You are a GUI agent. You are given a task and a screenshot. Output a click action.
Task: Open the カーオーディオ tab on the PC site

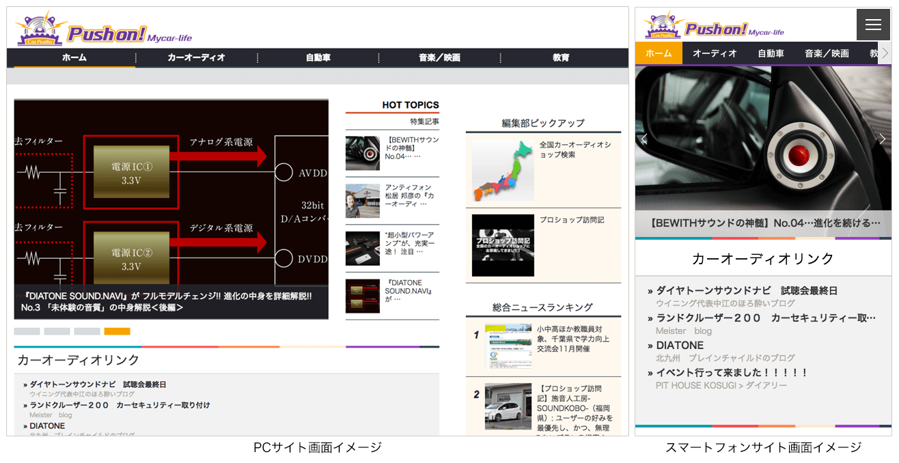pyautogui.click(x=196, y=58)
